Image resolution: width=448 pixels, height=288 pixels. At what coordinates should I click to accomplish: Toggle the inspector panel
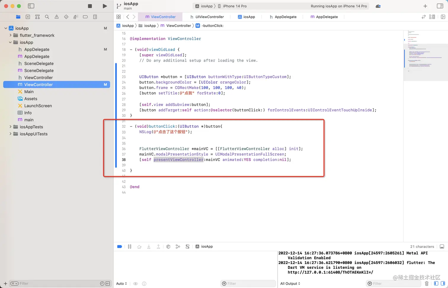click(440, 6)
